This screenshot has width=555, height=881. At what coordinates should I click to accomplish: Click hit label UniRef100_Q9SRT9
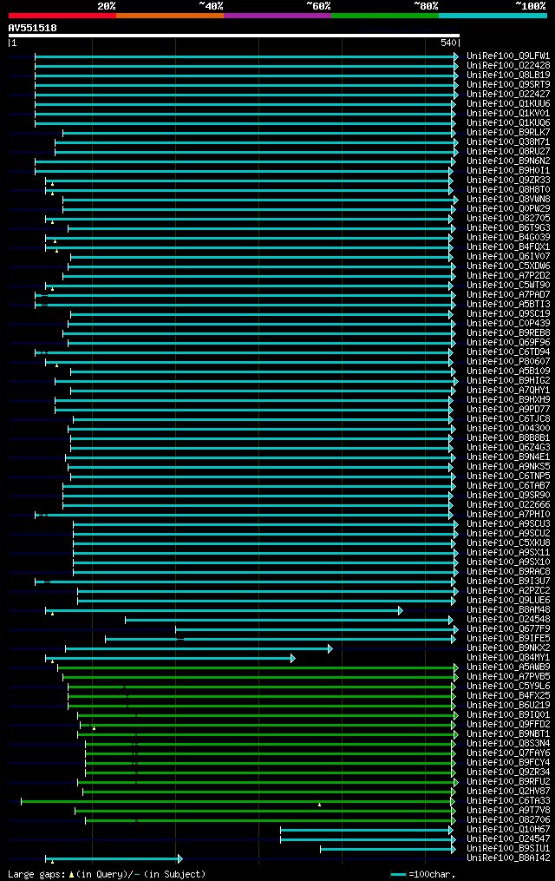tap(508, 85)
